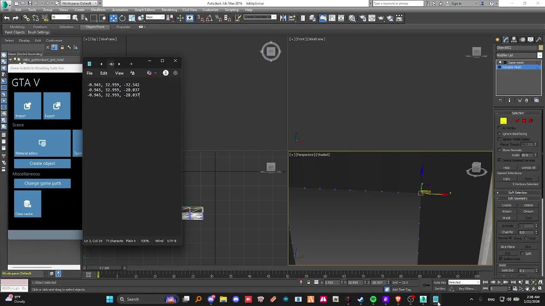The image size is (545, 306).
Task: Open the Rendering menu
Action: (x=169, y=10)
